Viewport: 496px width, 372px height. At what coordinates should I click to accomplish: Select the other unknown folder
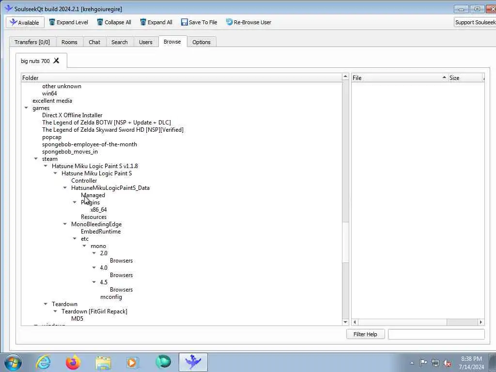coord(62,86)
